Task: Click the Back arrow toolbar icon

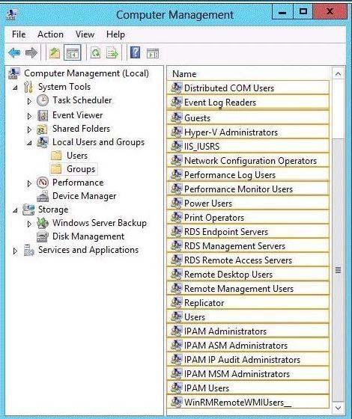Action: point(14,52)
